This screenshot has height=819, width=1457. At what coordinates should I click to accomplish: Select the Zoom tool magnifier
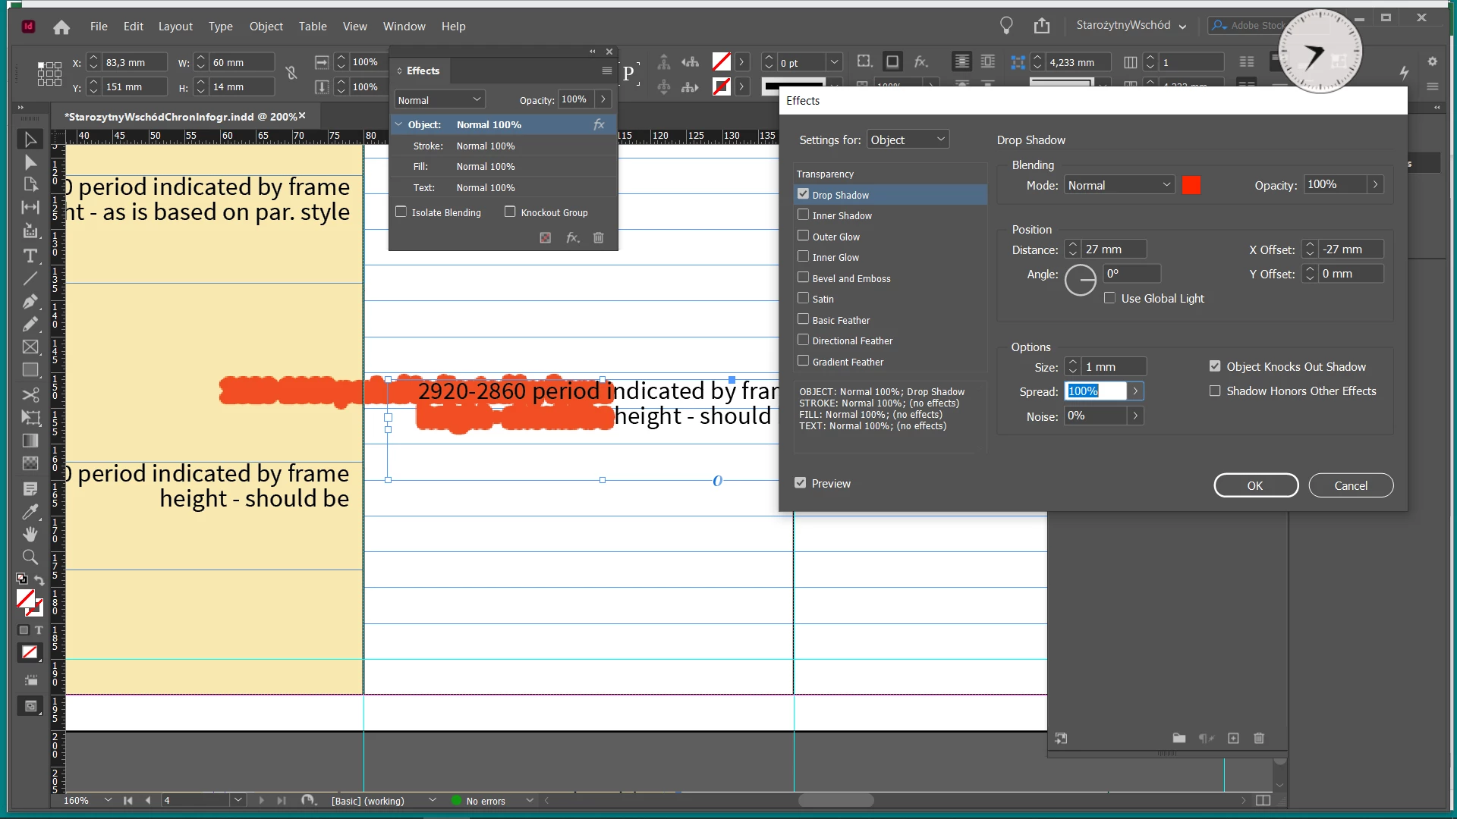click(30, 557)
